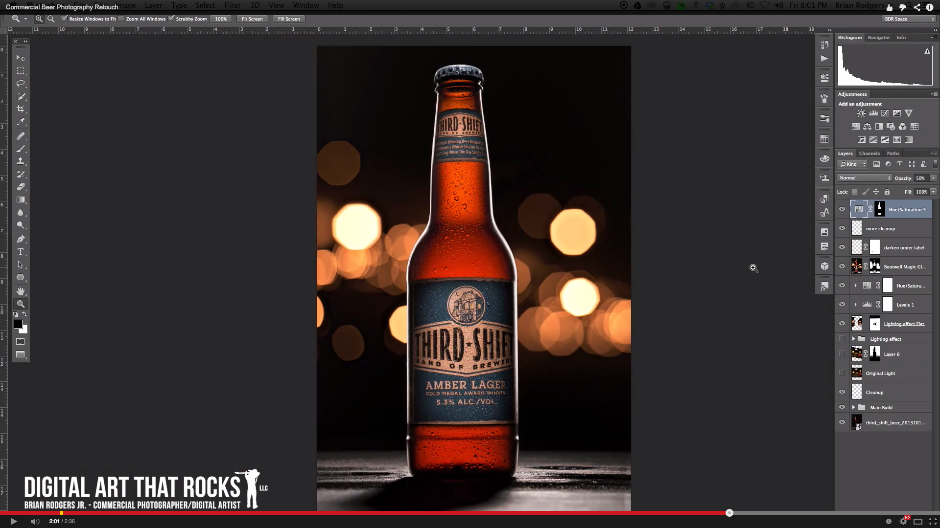
Task: Select the Quick Selection tool
Action: (x=21, y=96)
